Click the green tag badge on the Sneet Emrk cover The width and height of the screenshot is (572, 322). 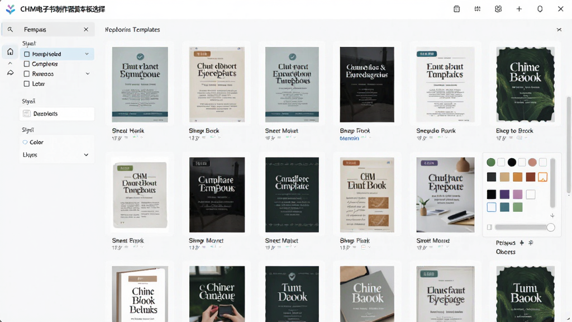pos(125,168)
